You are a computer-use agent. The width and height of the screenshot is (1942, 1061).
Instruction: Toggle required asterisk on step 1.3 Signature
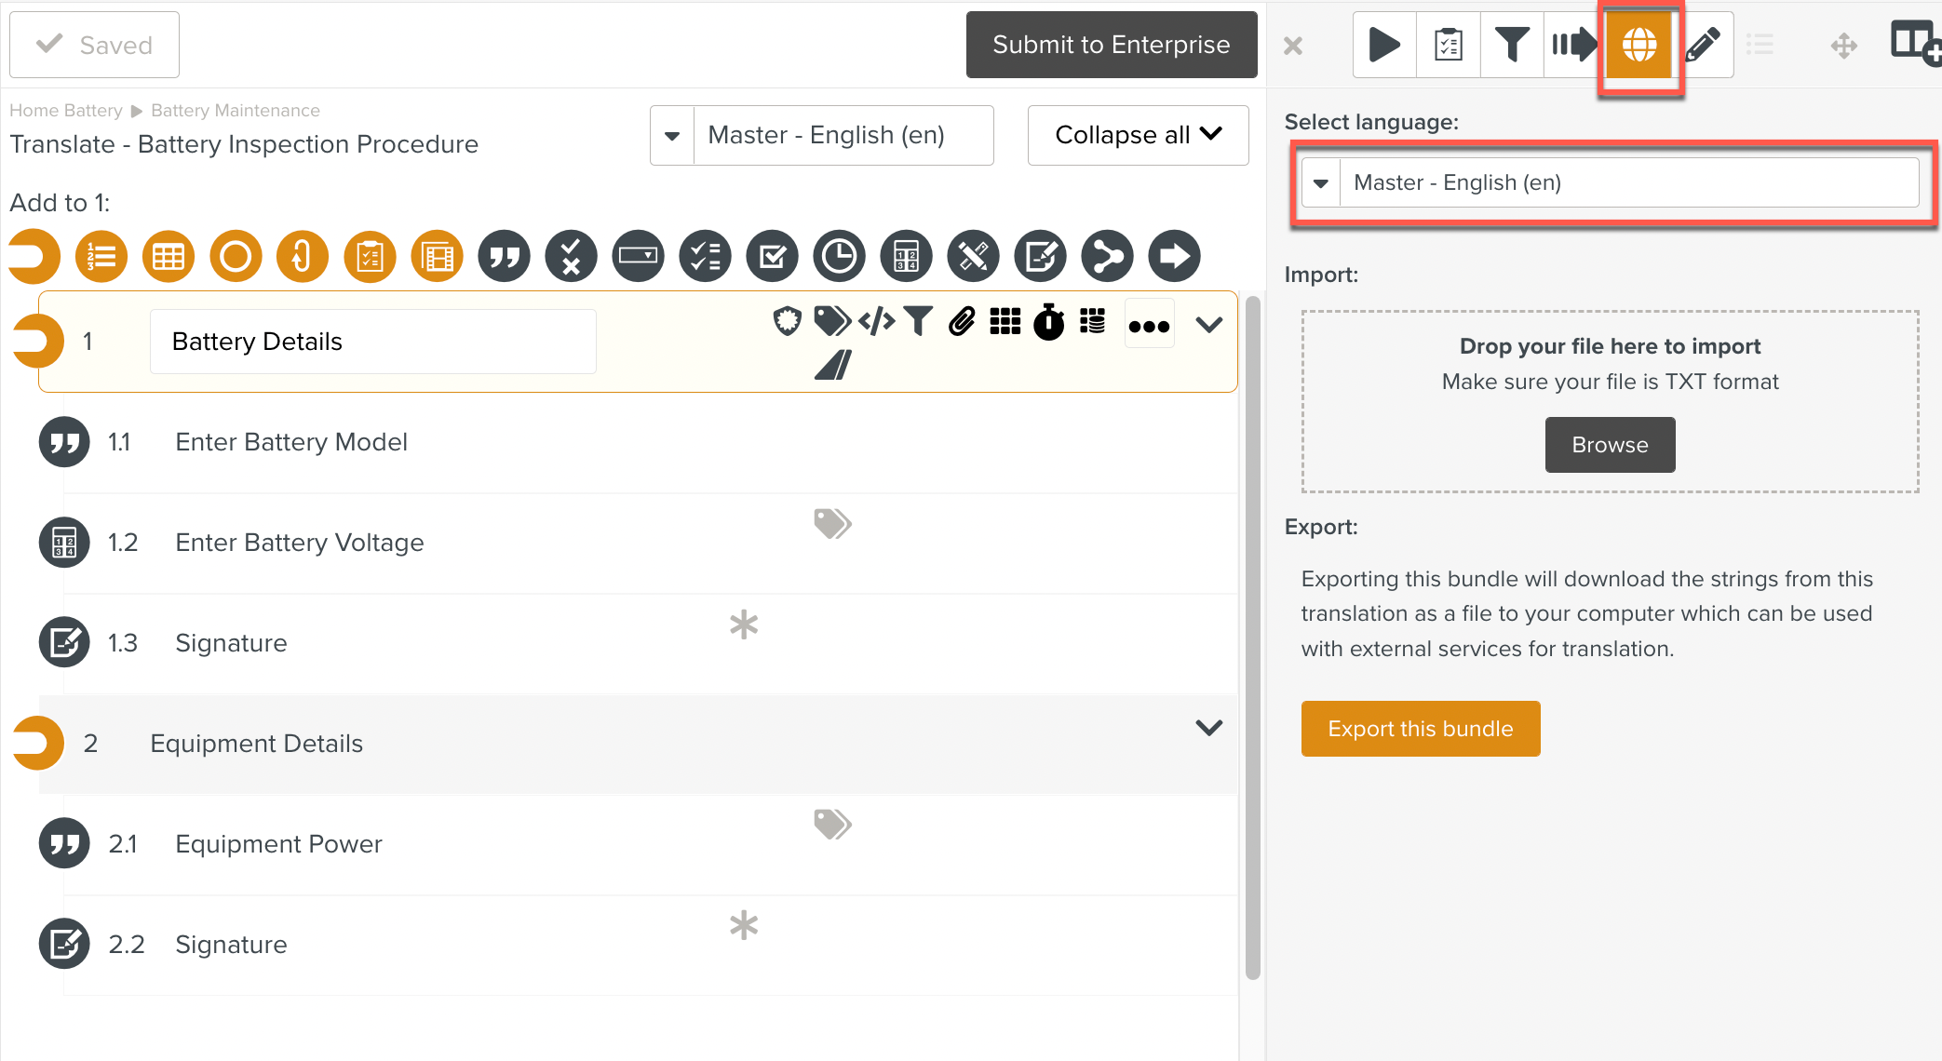(744, 625)
